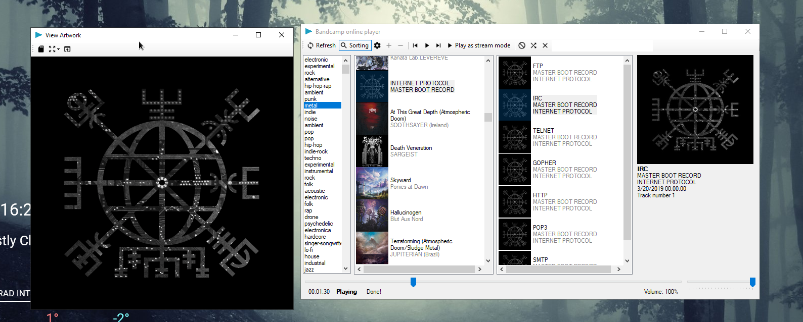This screenshot has height=322, width=803.
Task: Click the '3/20/2019 00:00:00' date text
Action: (x=661, y=189)
